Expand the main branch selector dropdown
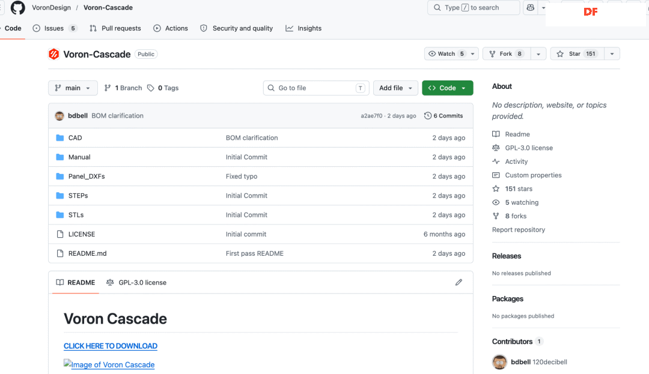The width and height of the screenshot is (649, 374). [x=73, y=88]
